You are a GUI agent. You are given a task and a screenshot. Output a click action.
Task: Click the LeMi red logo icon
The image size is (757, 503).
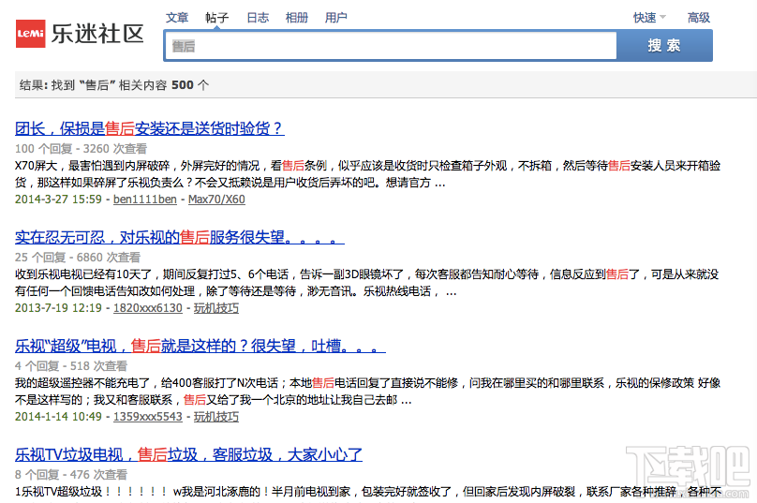(x=30, y=34)
